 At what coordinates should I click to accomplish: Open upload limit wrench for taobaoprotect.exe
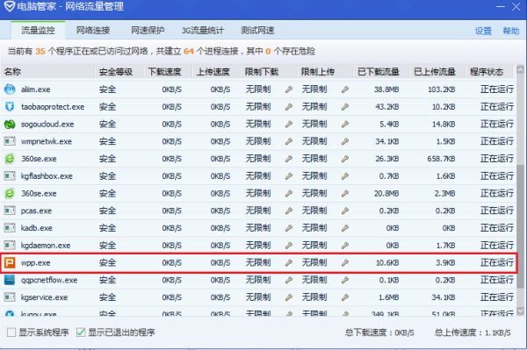tap(345, 107)
